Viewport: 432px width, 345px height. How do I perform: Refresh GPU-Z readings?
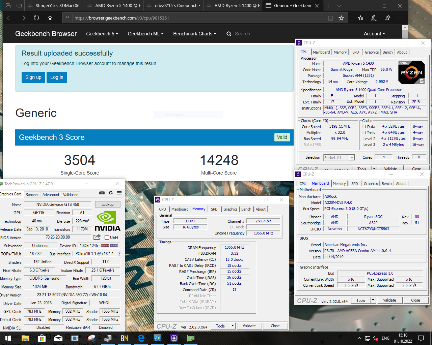tap(110, 193)
